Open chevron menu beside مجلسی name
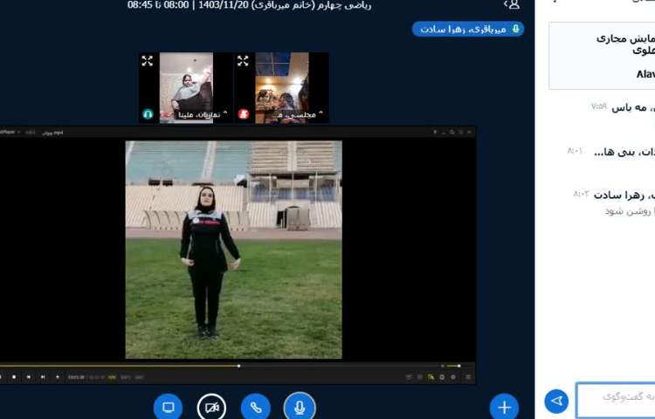The height and width of the screenshot is (419, 655). click(x=321, y=113)
